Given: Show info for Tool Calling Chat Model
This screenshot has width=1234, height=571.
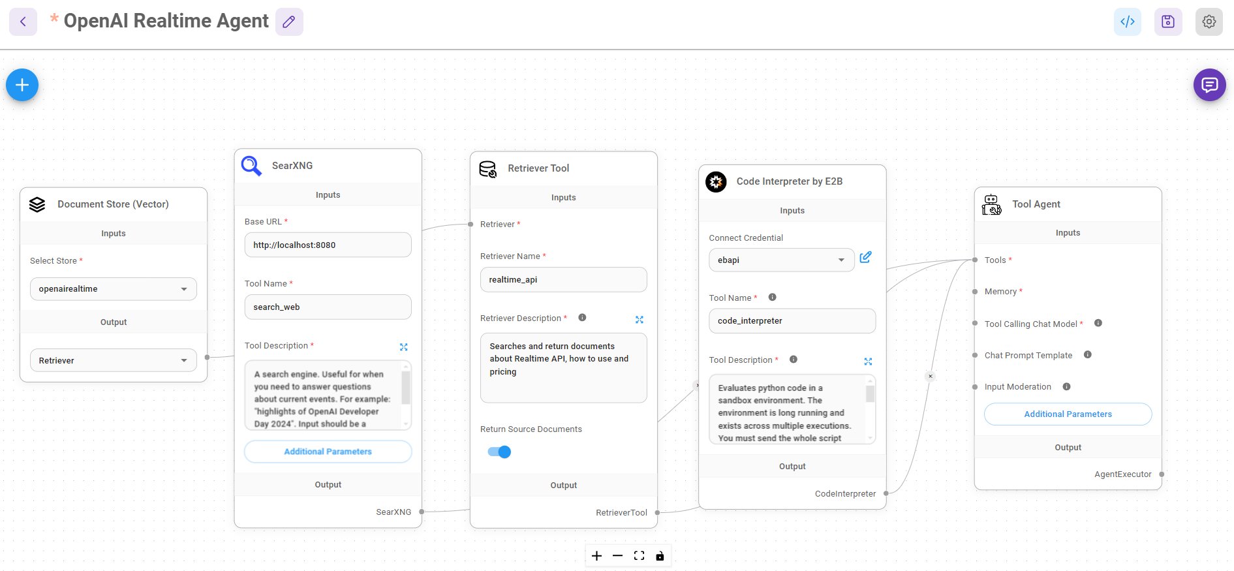Looking at the screenshot, I should point(1098,323).
